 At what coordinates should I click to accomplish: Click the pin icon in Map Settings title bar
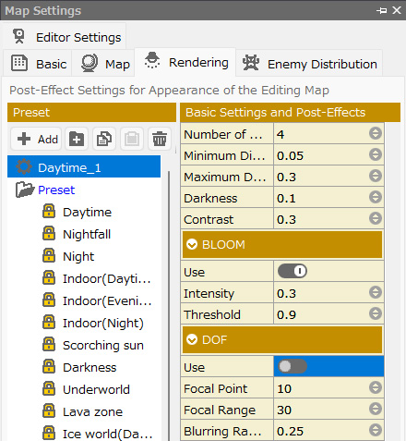(x=382, y=10)
